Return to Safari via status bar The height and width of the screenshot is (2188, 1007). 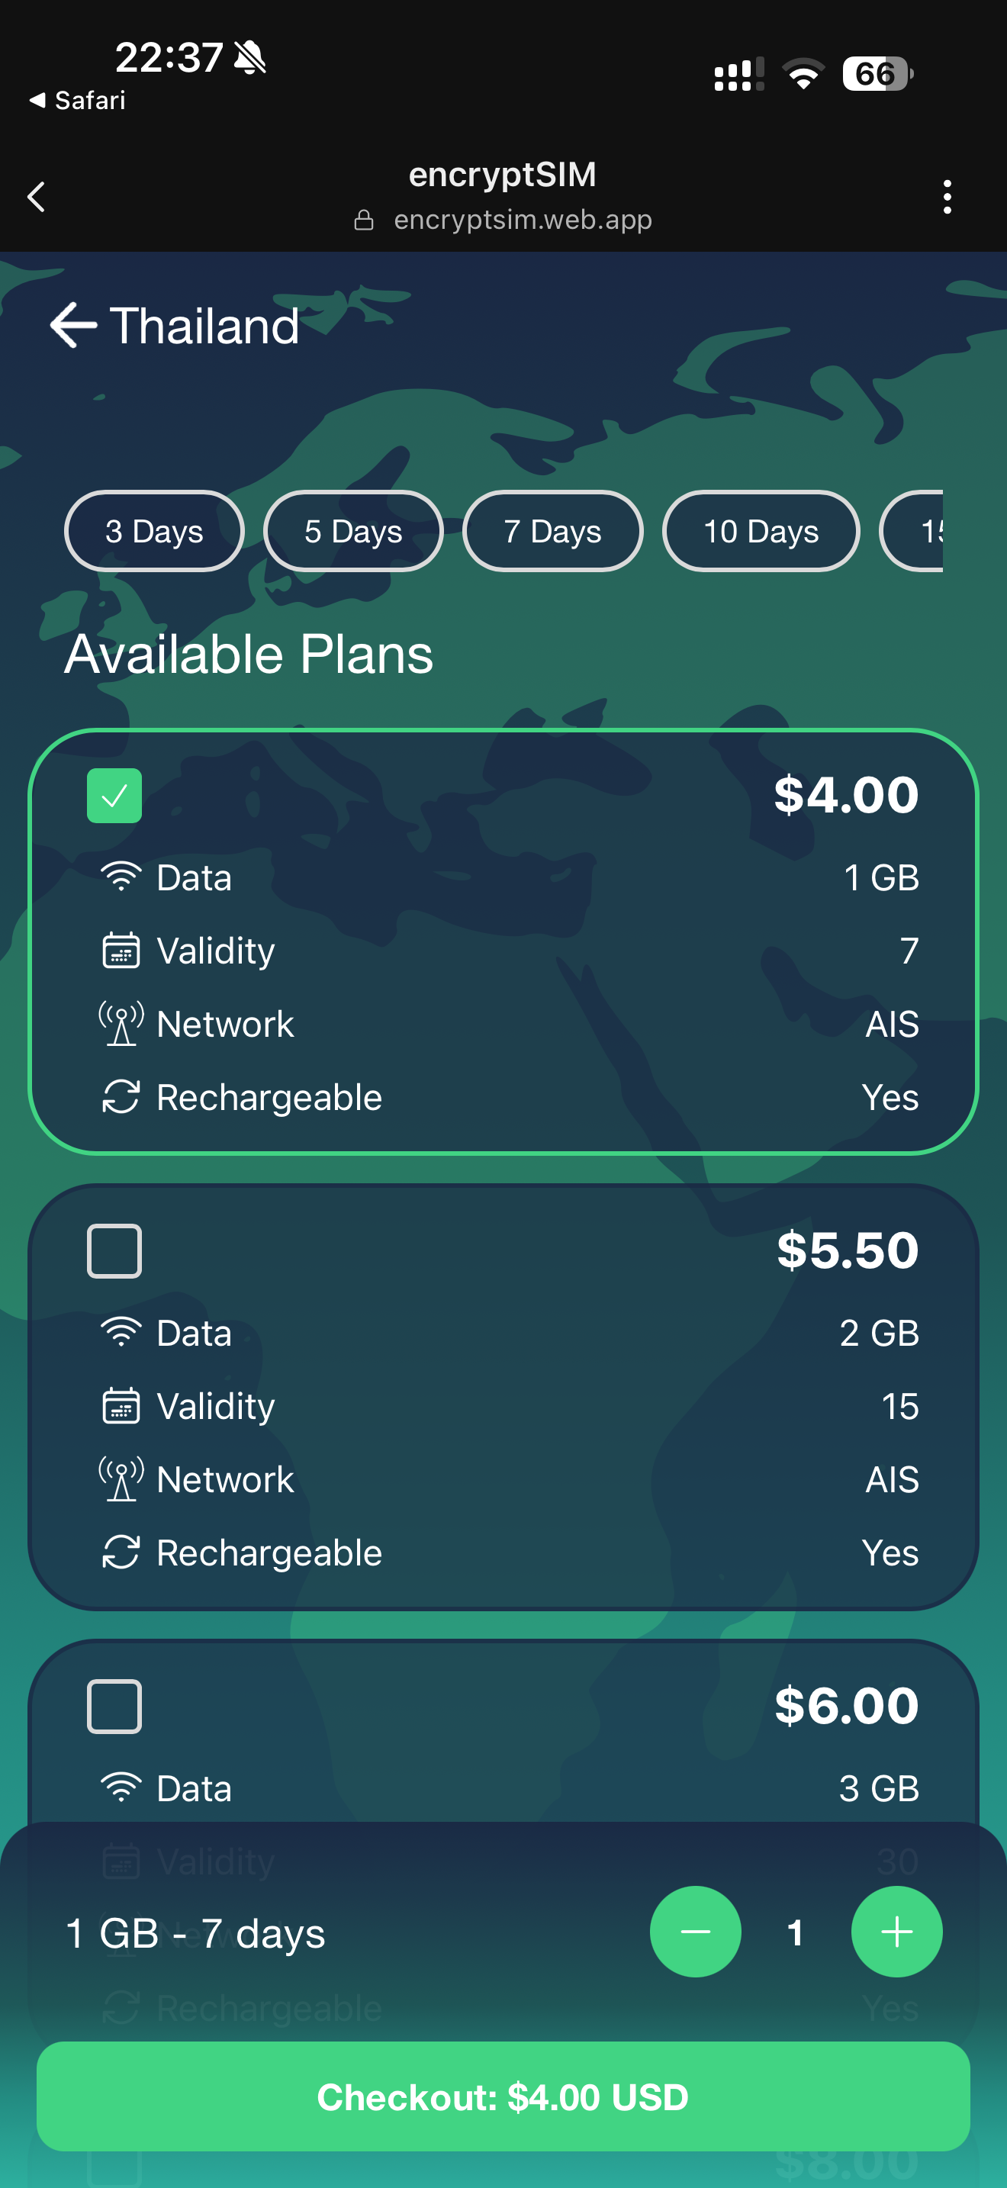(x=78, y=100)
